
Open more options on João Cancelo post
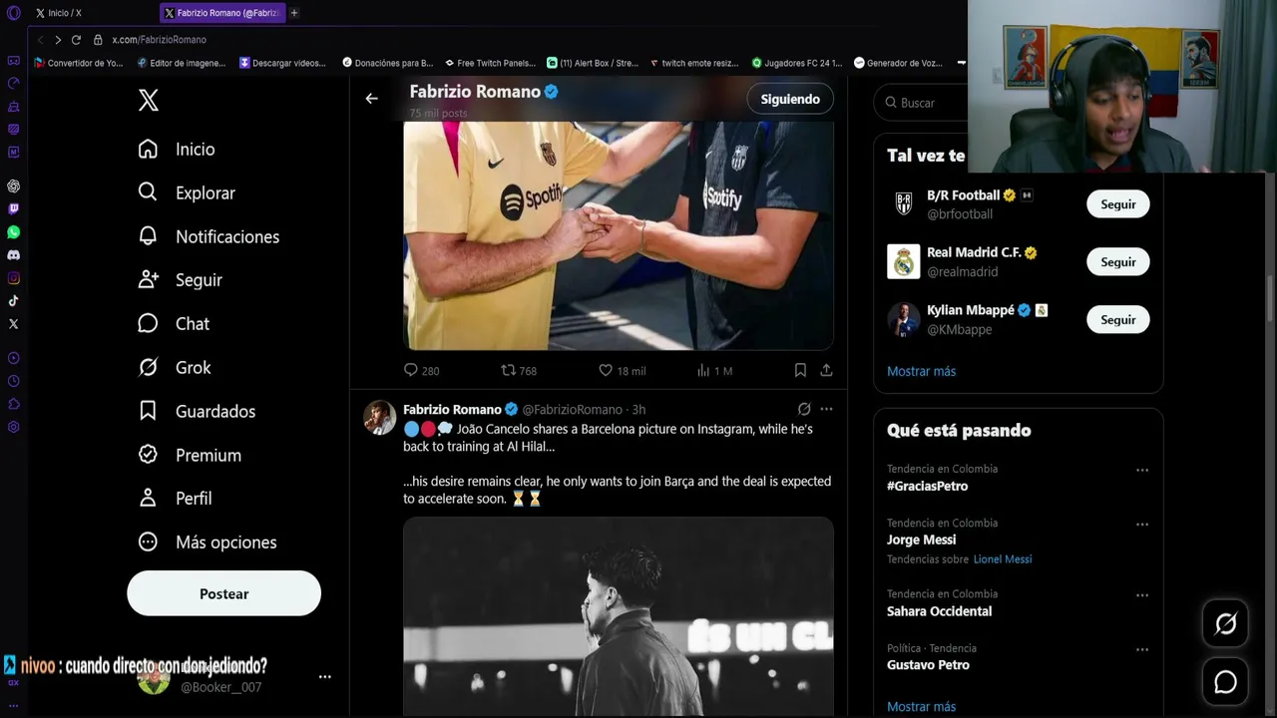(x=826, y=409)
